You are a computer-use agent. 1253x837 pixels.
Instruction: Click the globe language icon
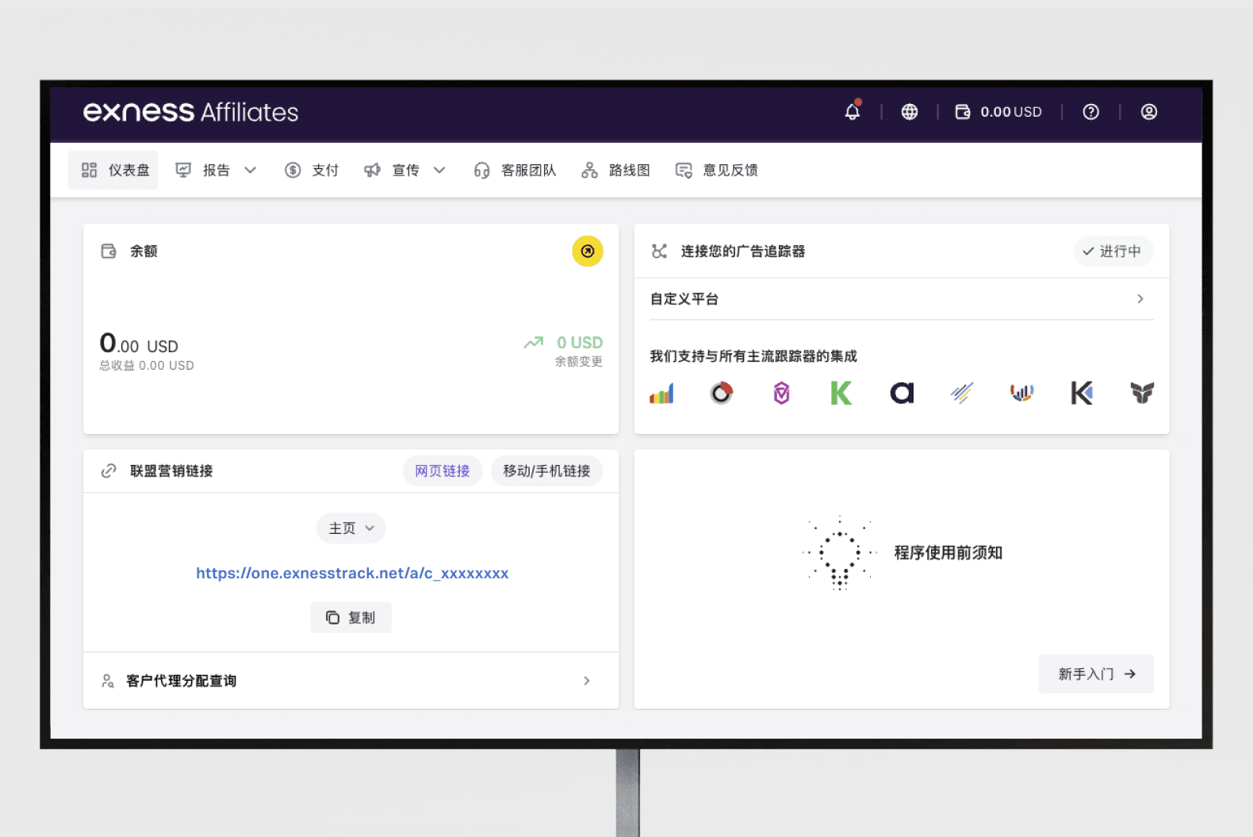click(910, 112)
